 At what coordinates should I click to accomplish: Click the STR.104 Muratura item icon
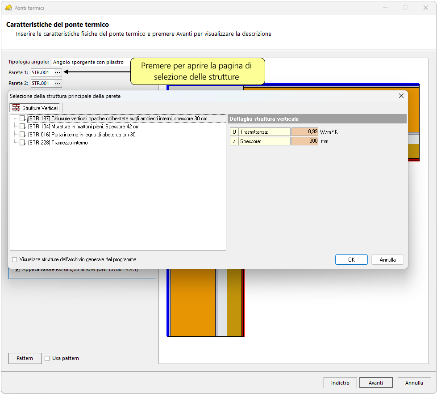[x=22, y=127]
